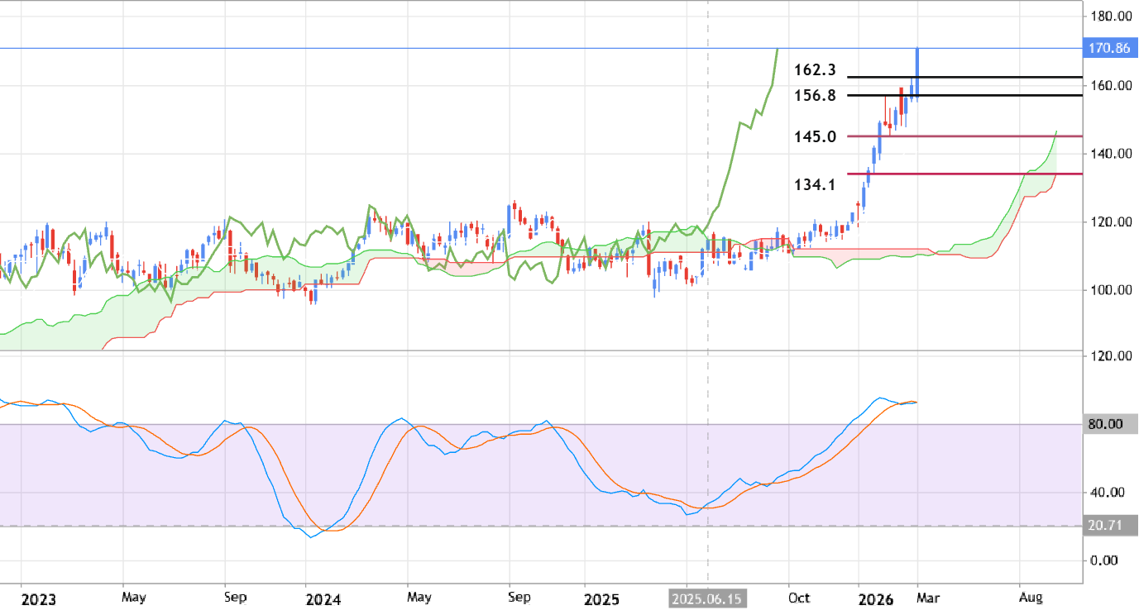Click the 2025 label on time axis
Screen dimensions: 1139x610
(601, 598)
